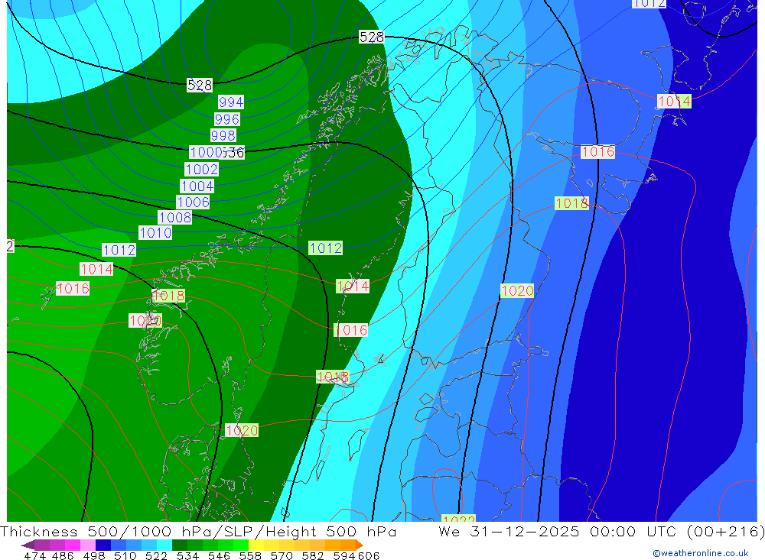765x560 pixels.
Task: Select the 1006 isobar label
Action: coord(193,202)
